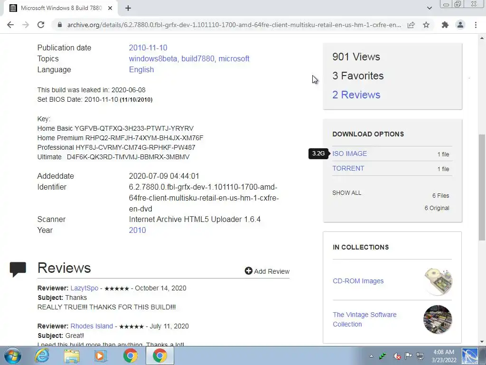Go back with the browser back arrow
486x365 pixels.
(10, 25)
